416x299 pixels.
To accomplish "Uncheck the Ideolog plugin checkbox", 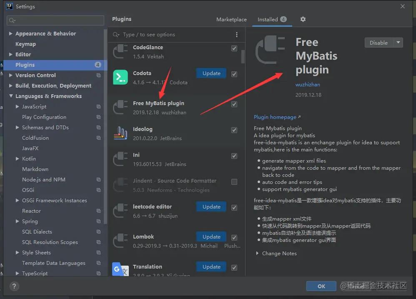I will pos(234,130).
